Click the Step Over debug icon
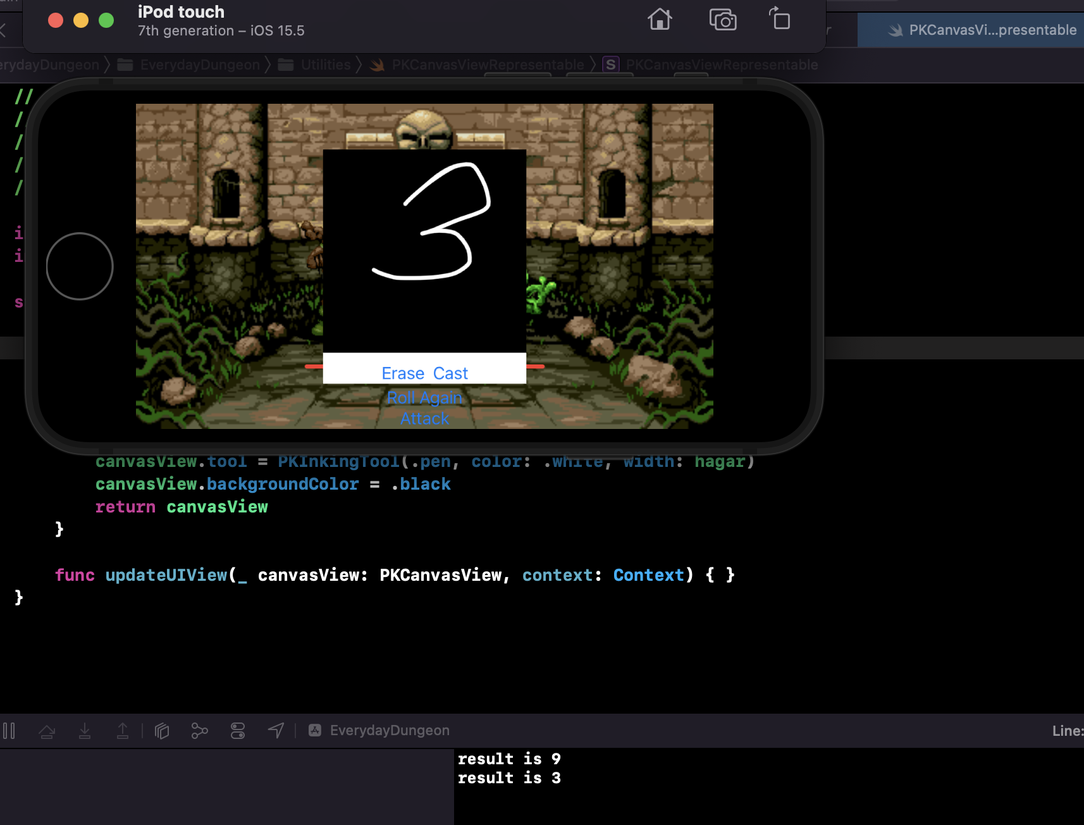Viewport: 1084px width, 825px height. (x=47, y=731)
